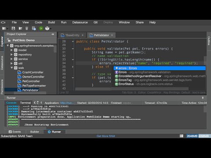Select the 4096MB RAM option
The image size is (211, 158).
click(x=204, y=136)
